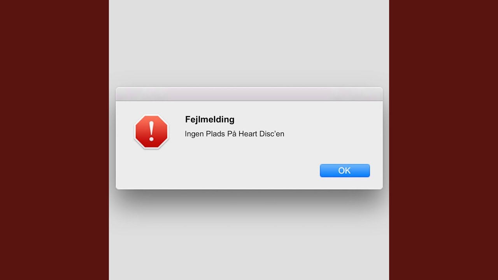The image size is (498, 280).
Task: Click the word "Plads" in the message
Action: point(215,134)
